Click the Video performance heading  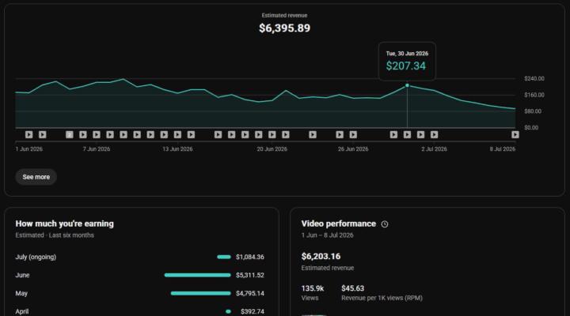tap(339, 224)
